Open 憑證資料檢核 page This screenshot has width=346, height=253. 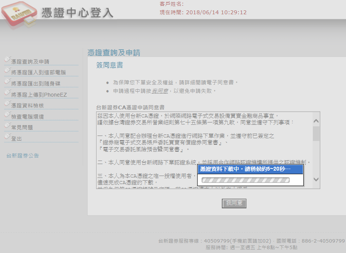pos(28,106)
